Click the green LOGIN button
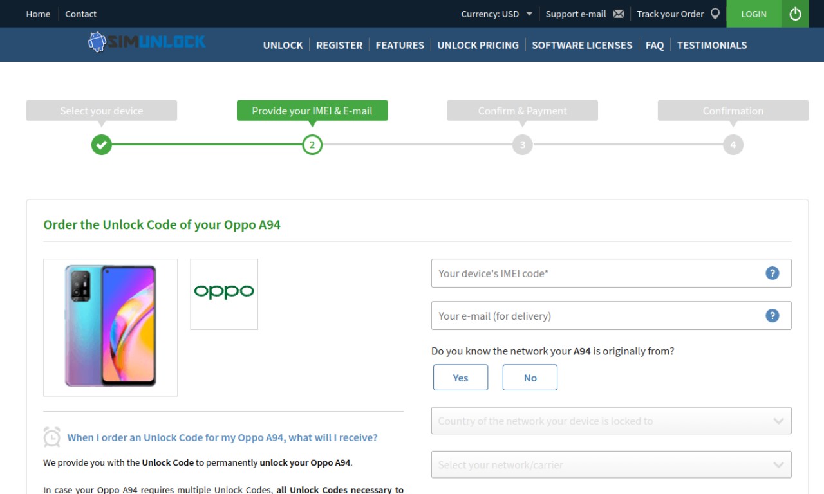 pyautogui.click(x=754, y=14)
